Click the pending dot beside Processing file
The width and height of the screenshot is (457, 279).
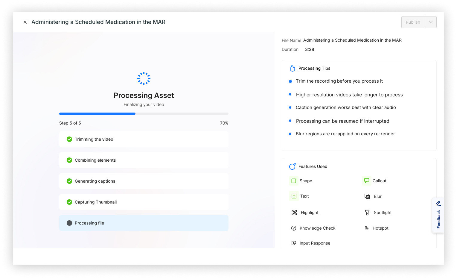point(69,223)
